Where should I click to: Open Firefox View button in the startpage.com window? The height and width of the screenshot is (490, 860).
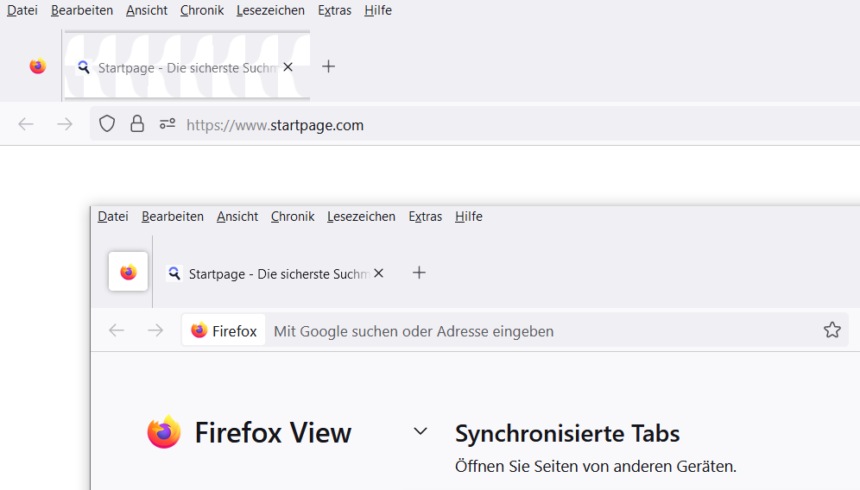38,66
